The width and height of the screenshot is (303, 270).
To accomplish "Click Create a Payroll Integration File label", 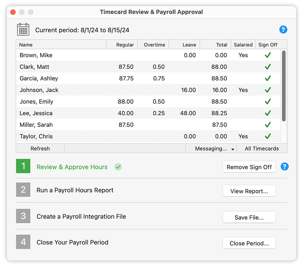I will [81, 216].
